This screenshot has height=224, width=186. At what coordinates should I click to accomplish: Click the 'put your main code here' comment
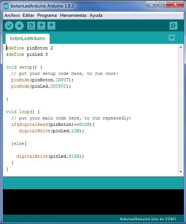coord(71,118)
